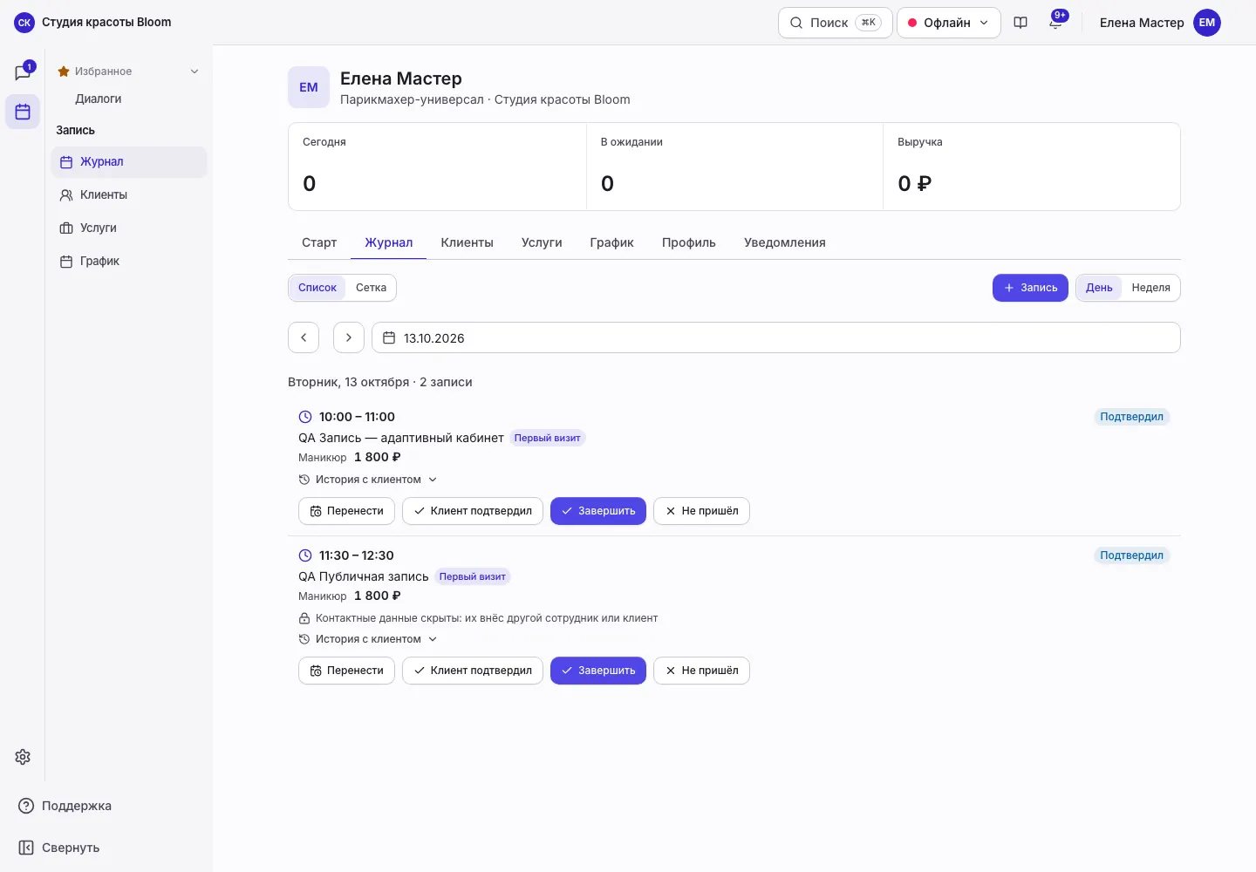Open the Офлайн status dropdown
The width and height of the screenshot is (1256, 872).
coord(948,23)
